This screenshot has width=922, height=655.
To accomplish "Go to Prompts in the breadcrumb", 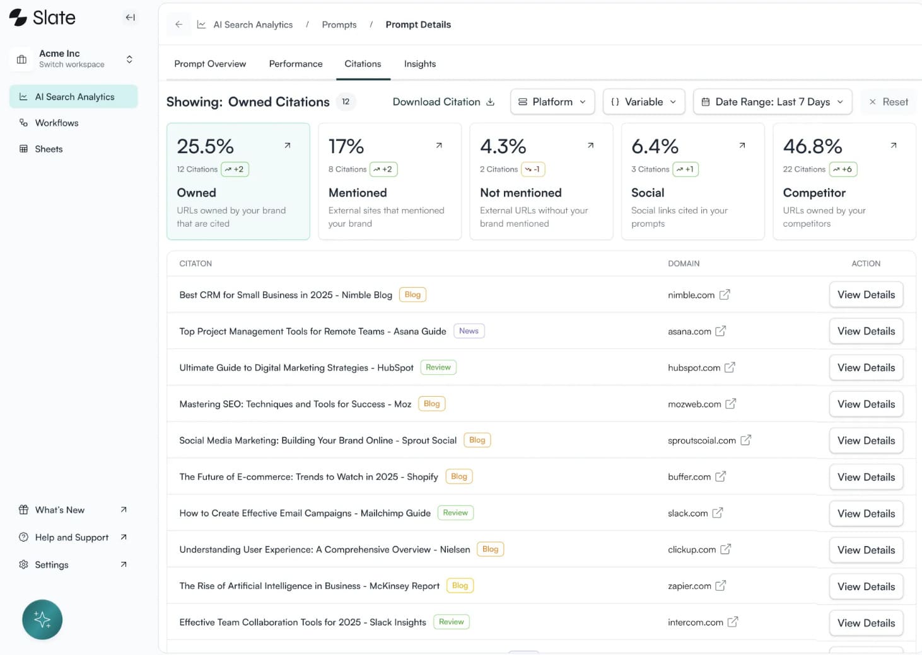I will (x=339, y=25).
